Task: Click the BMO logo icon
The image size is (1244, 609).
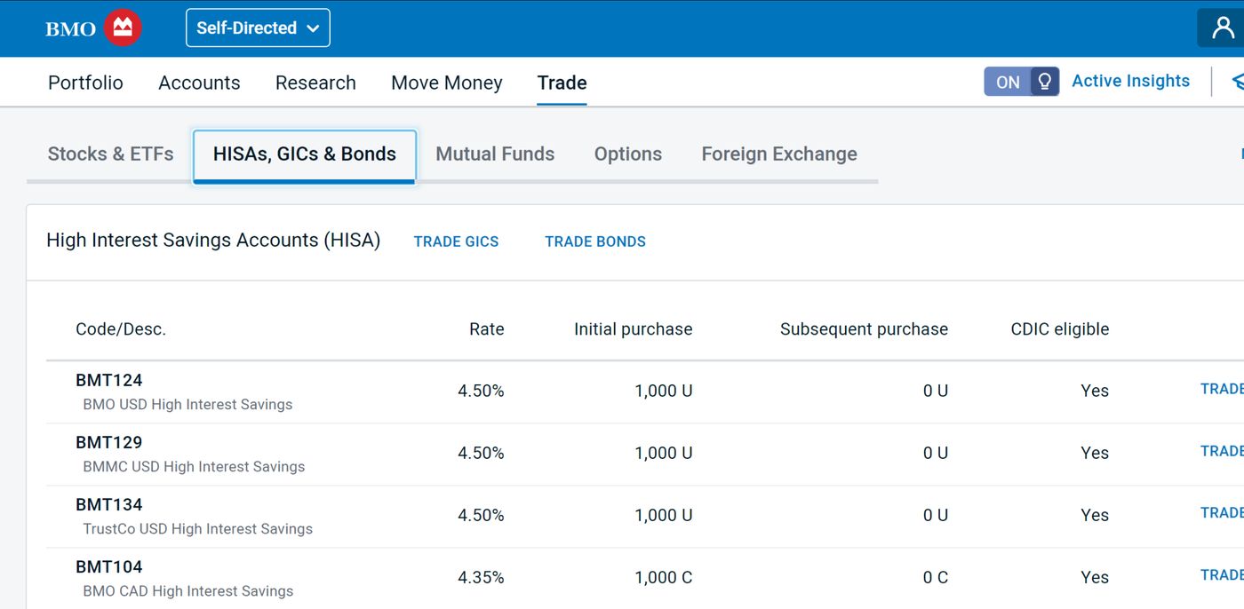Action: tap(123, 28)
